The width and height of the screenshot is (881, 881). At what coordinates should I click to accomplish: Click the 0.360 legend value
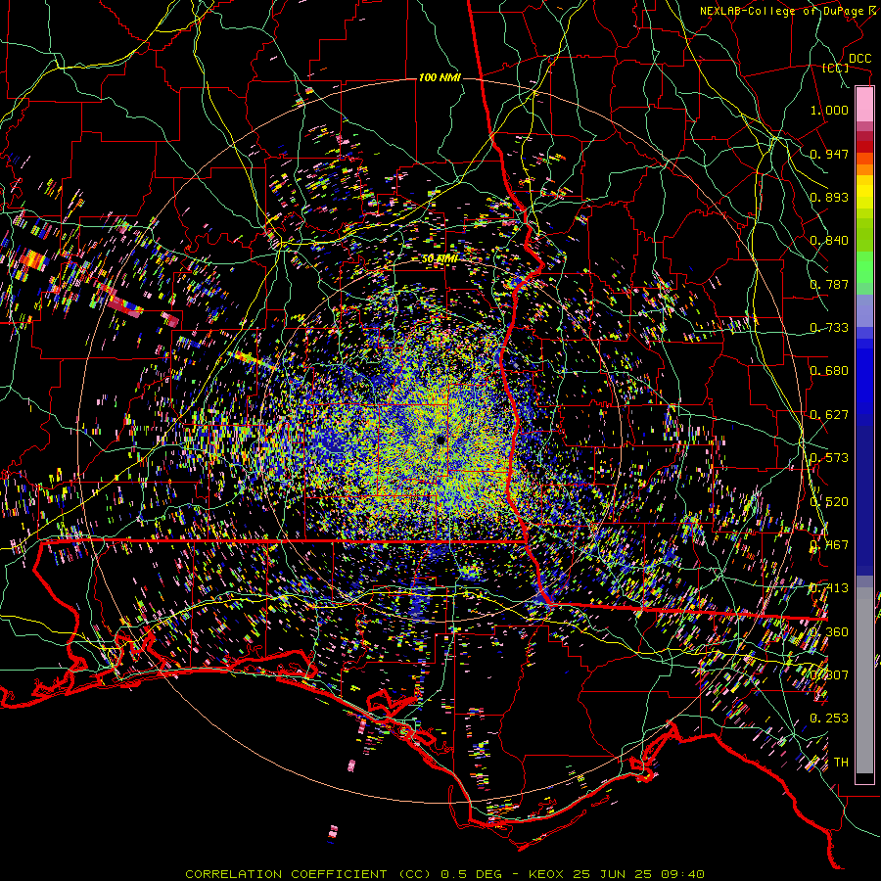(x=829, y=632)
